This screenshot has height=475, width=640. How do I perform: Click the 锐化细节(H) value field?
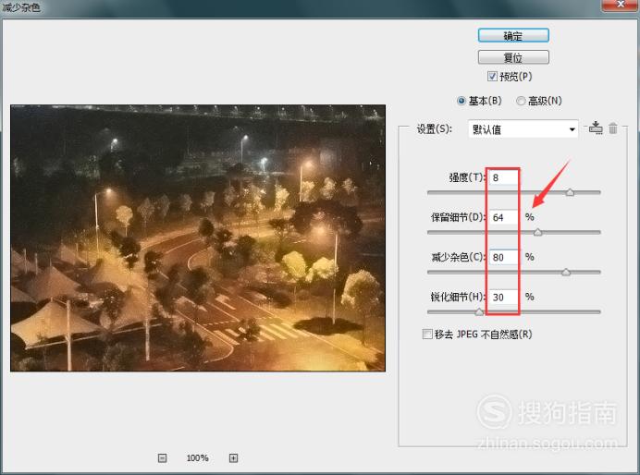click(x=503, y=298)
